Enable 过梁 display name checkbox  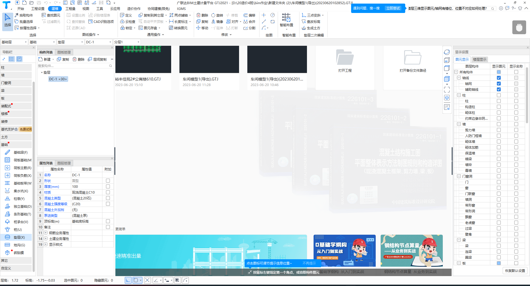pyautogui.click(x=516, y=228)
